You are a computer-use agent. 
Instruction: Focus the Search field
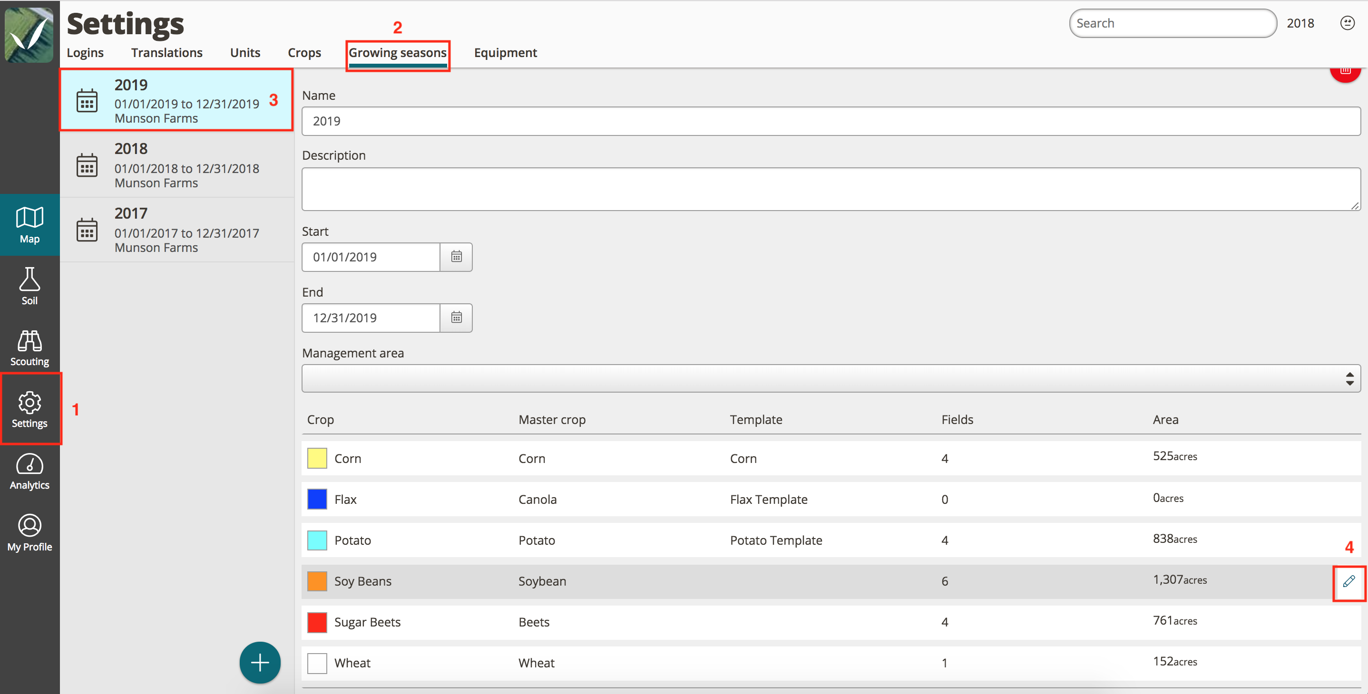[x=1173, y=23]
